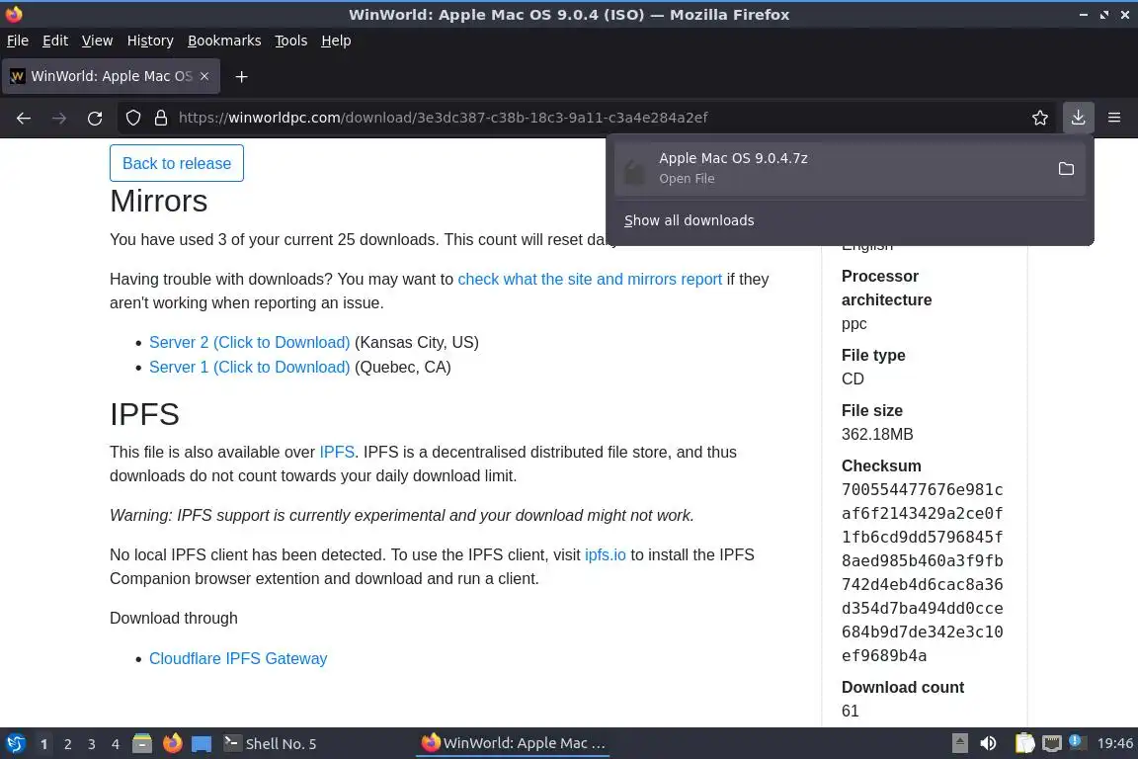Open the Help menu
1138x759 pixels.
pyautogui.click(x=336, y=41)
